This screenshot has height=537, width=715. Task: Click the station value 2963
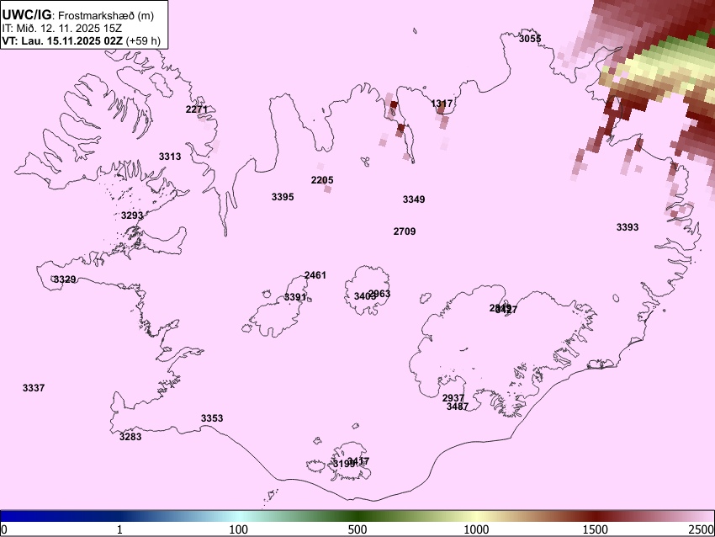380,294
